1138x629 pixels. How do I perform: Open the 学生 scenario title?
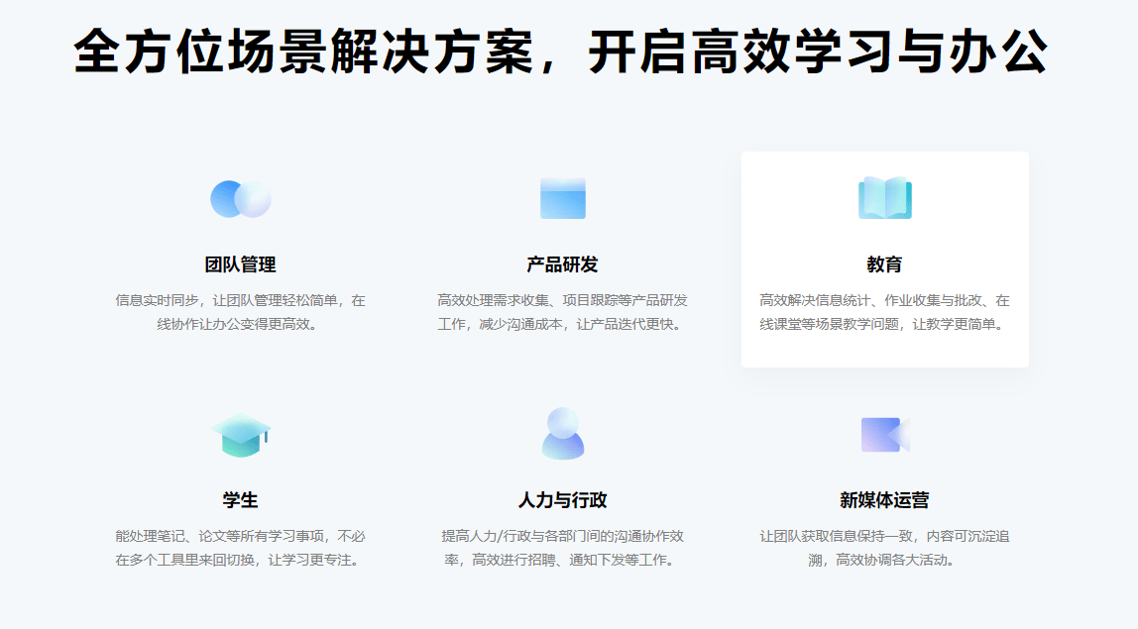(240, 500)
